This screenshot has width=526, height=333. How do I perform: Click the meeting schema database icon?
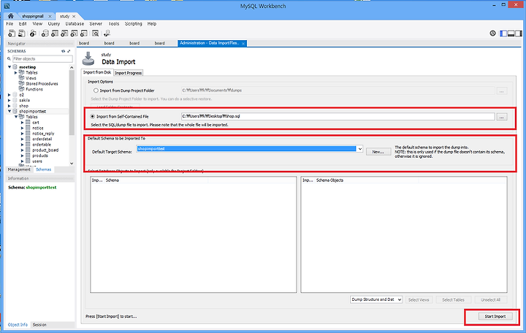(15, 67)
